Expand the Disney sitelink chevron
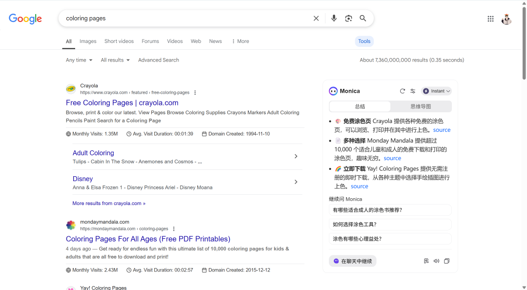The image size is (527, 290). point(296,182)
